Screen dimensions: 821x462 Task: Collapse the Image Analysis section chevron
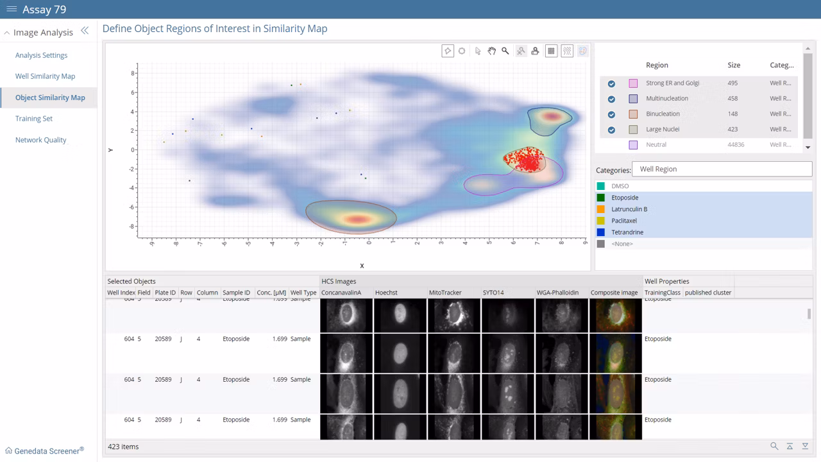click(7, 33)
